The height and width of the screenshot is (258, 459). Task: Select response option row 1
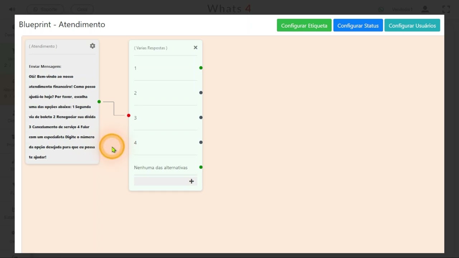pyautogui.click(x=165, y=68)
